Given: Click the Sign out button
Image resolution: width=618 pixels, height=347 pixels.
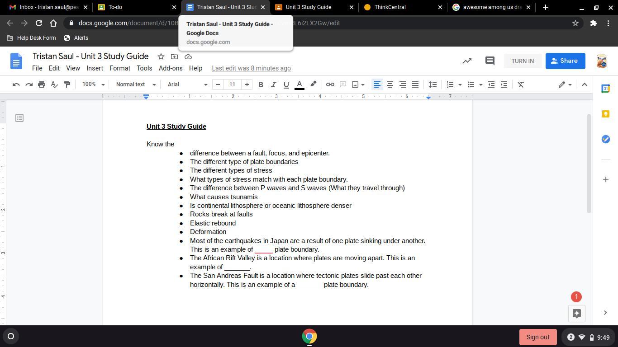Looking at the screenshot, I should [537, 337].
